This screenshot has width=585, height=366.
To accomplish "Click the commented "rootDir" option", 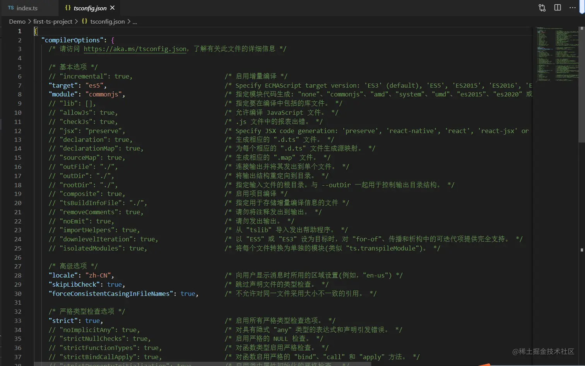I will point(83,185).
